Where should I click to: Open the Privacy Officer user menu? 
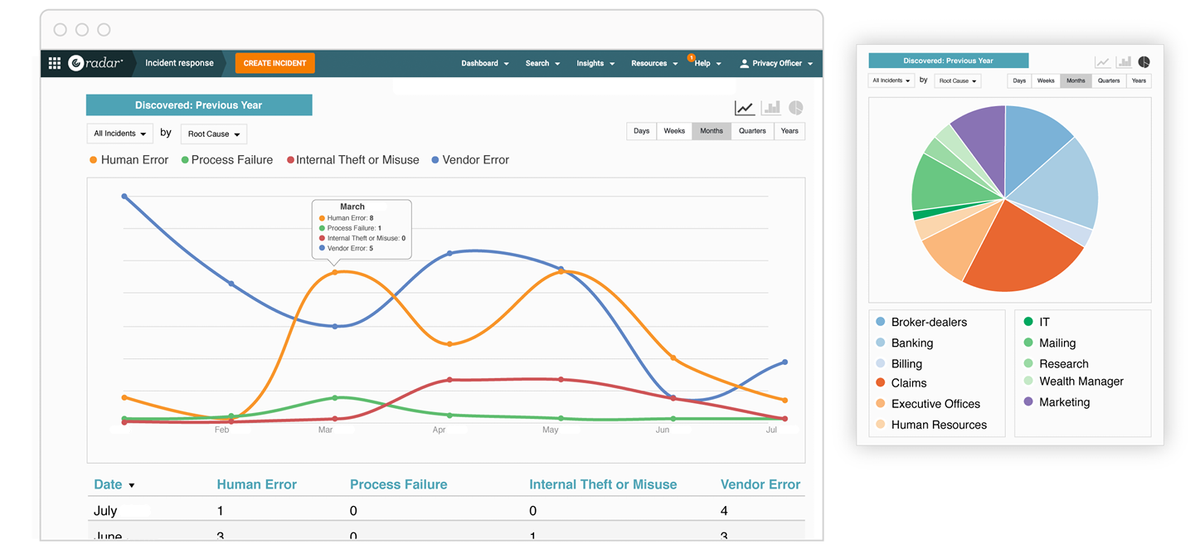776,63
